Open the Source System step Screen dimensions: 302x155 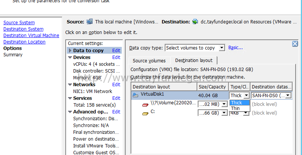19,23
